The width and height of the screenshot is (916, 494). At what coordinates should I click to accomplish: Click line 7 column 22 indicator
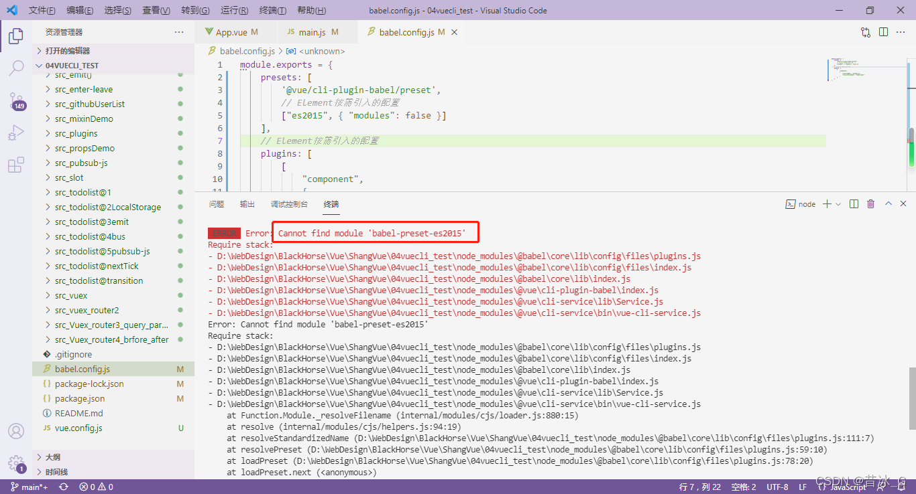pyautogui.click(x=700, y=487)
